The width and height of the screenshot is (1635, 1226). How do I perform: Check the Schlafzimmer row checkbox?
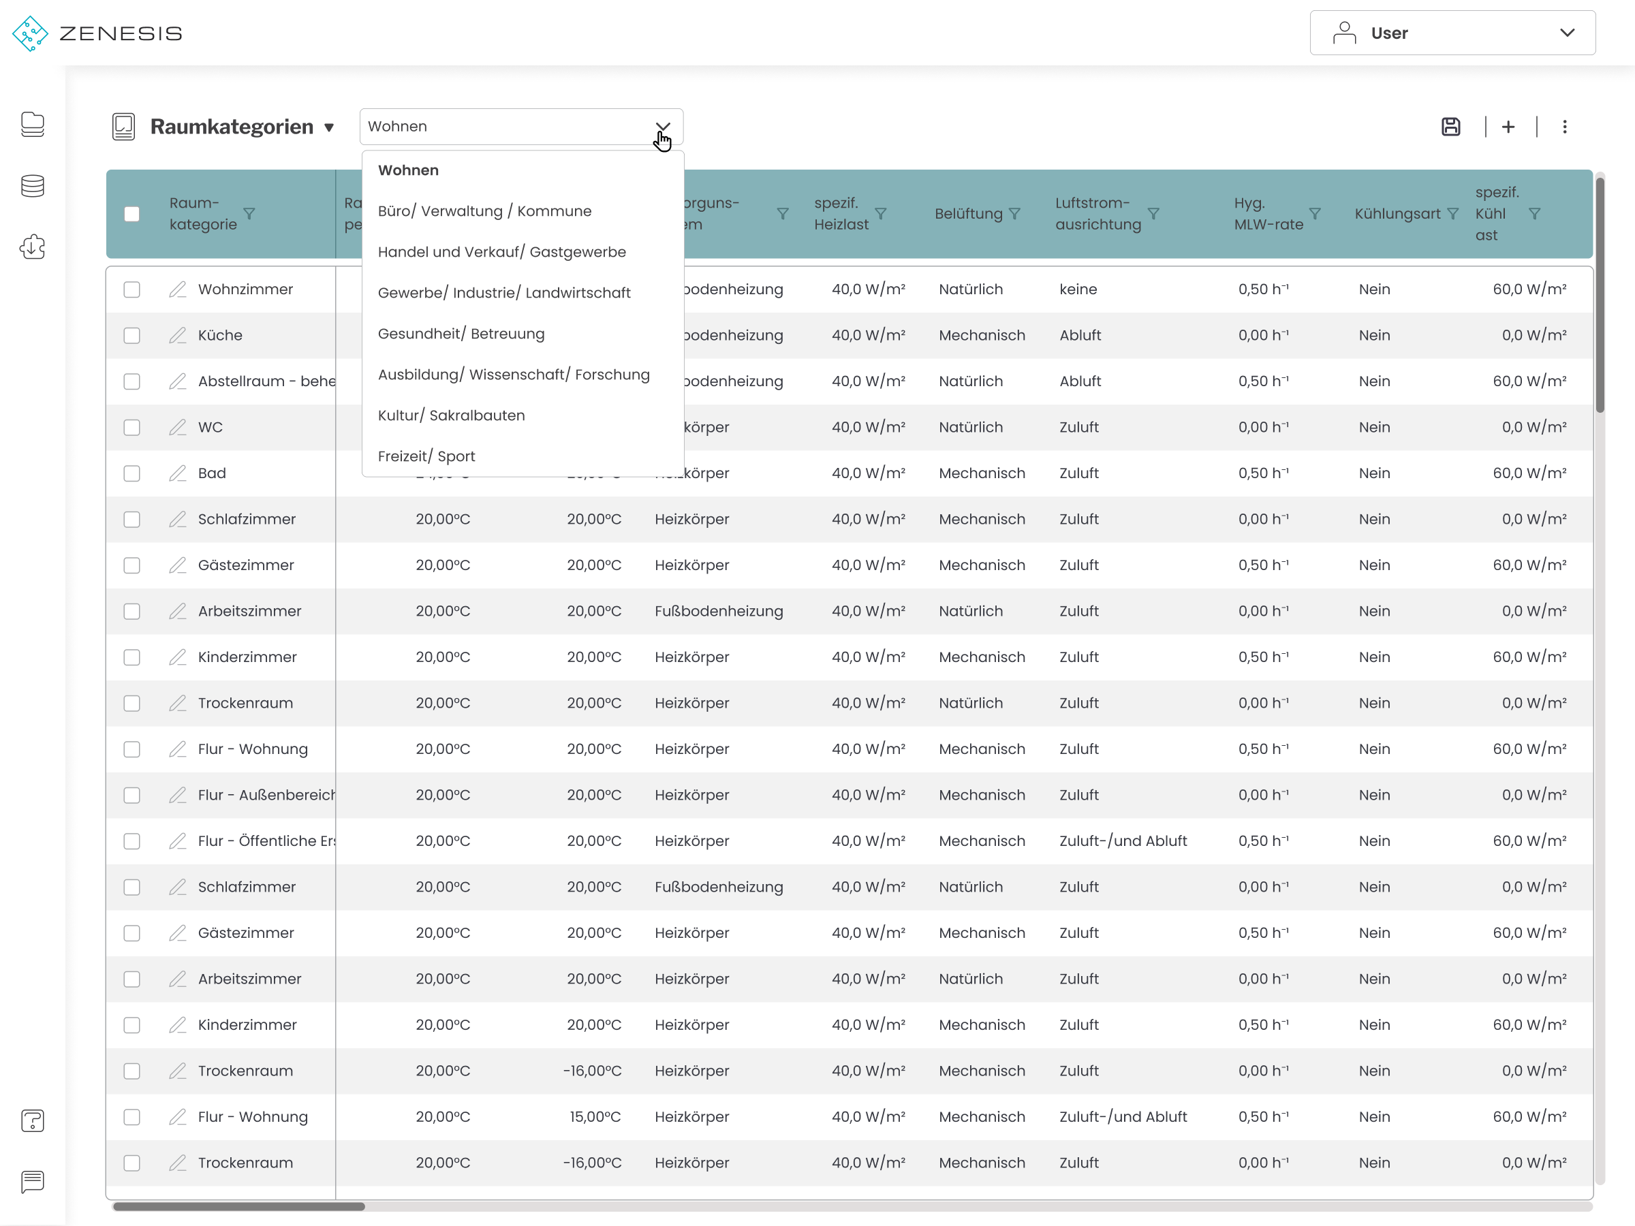[x=131, y=520]
